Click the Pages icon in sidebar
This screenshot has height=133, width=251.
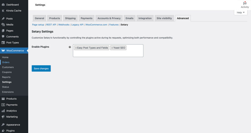pos(3,31)
